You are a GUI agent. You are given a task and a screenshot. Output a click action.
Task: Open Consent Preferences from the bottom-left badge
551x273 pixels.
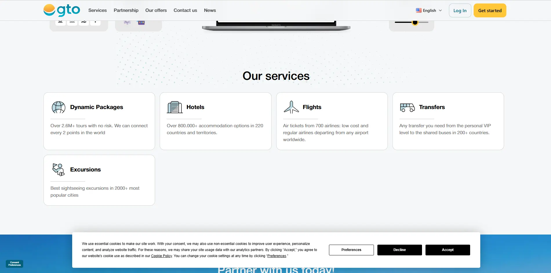(x=14, y=264)
